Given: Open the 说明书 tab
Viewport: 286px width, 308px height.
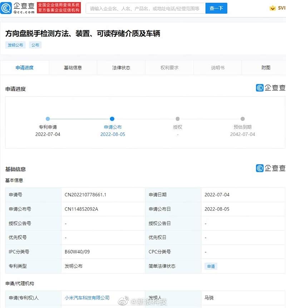Looking at the screenshot, I should click(218, 68).
